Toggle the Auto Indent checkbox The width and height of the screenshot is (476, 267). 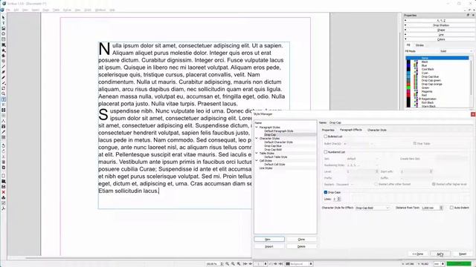pyautogui.click(x=451, y=208)
